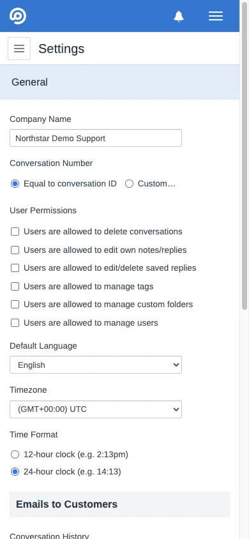
Task: Click the Timezone label
Action: (28, 390)
